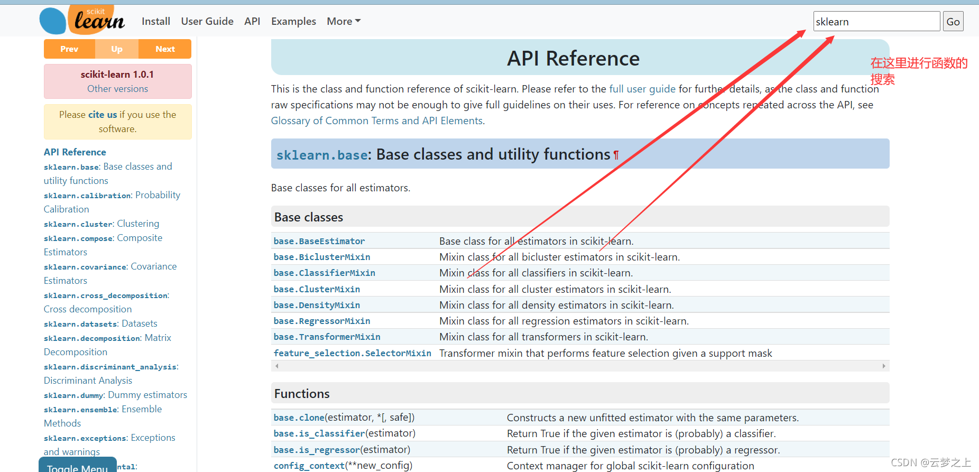Click sklearn.base link in the heading

(x=322, y=155)
